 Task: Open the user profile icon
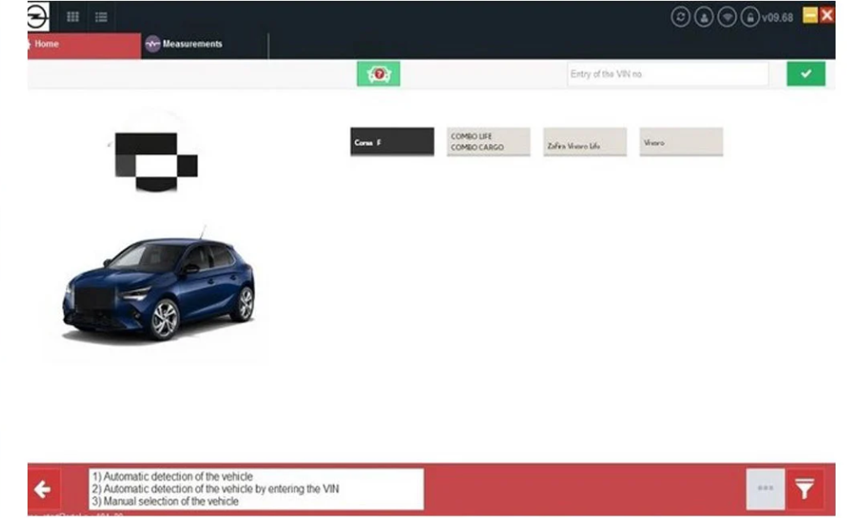coord(703,17)
